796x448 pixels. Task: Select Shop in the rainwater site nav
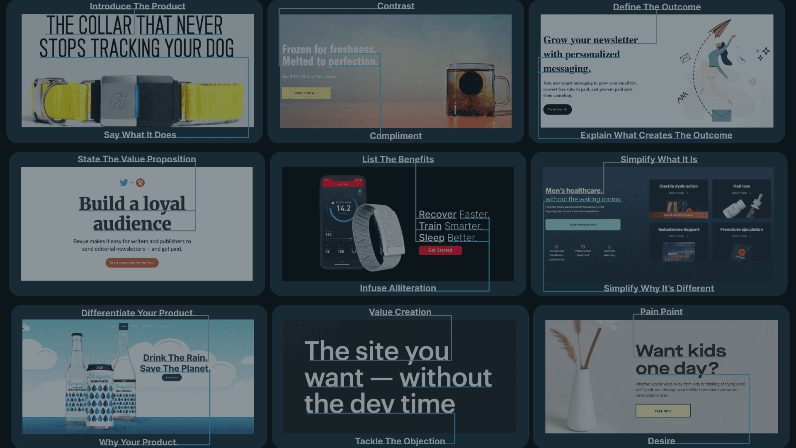113,326
